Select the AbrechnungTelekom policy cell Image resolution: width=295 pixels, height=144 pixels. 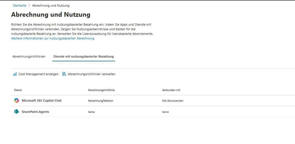pyautogui.click(x=100, y=101)
